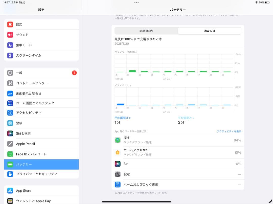The width and height of the screenshot is (273, 204).
Task: Select the 探す app battery usage row
Action: 178,139
